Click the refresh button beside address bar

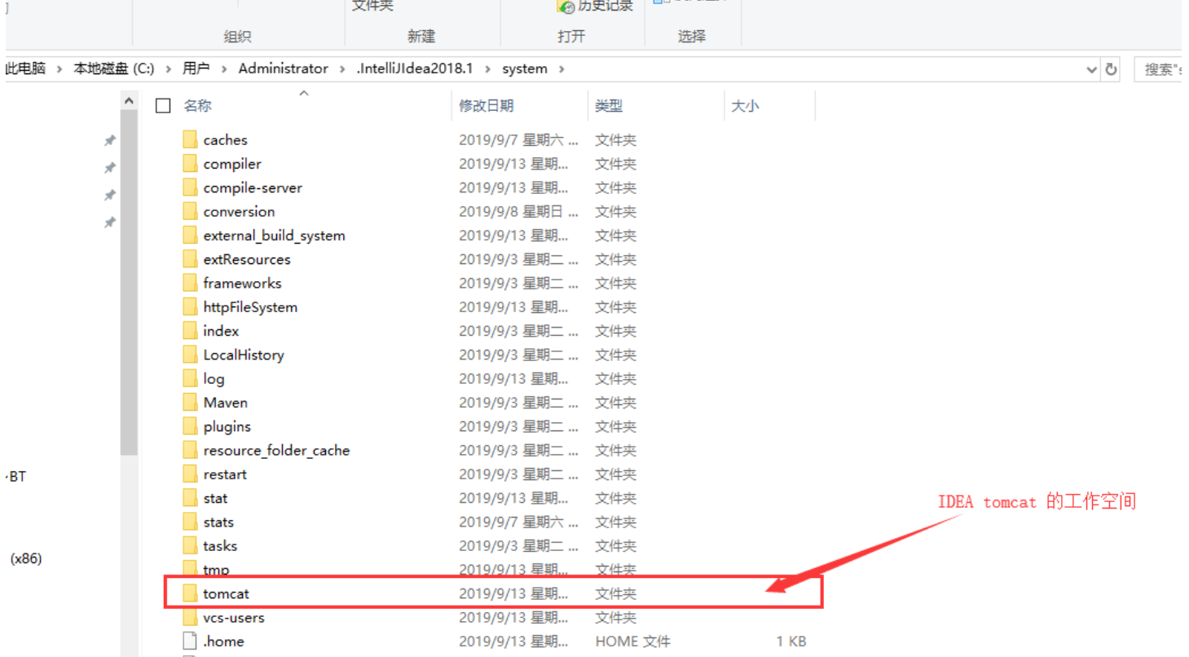point(1111,69)
